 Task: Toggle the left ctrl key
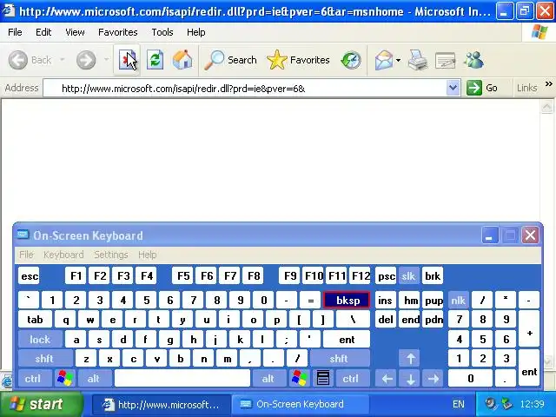pyautogui.click(x=35, y=379)
